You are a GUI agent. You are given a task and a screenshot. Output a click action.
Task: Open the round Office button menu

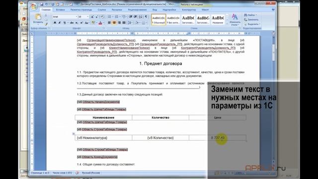click(x=34, y=6)
